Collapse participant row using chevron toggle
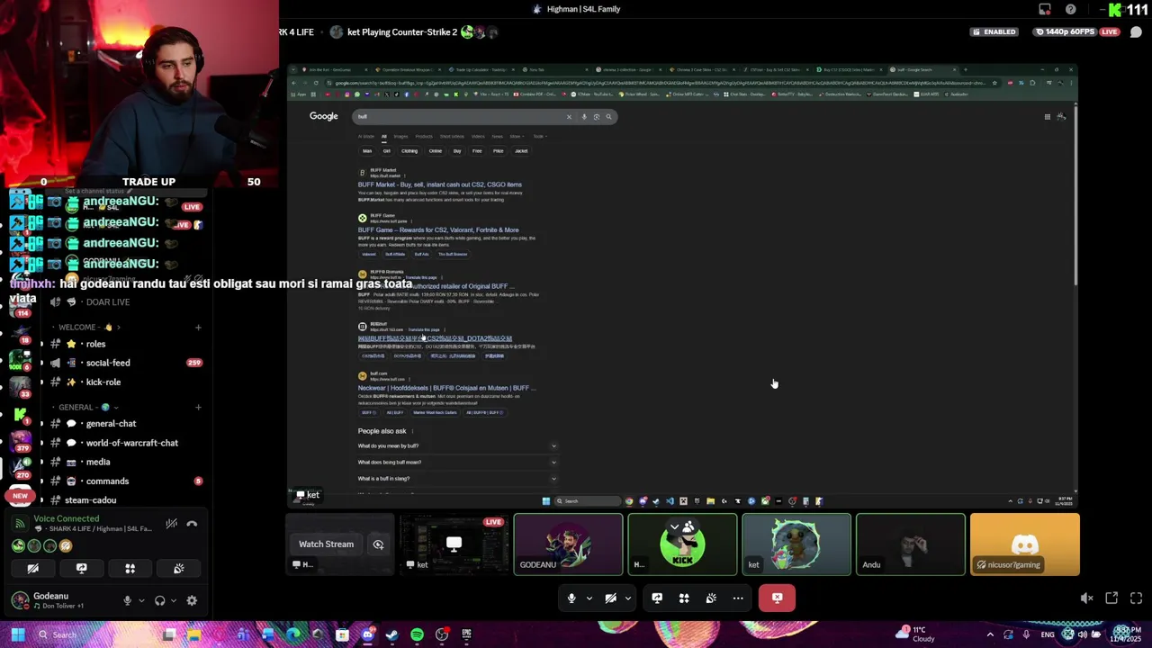Image resolution: width=1152 pixels, height=648 pixels. [674, 526]
